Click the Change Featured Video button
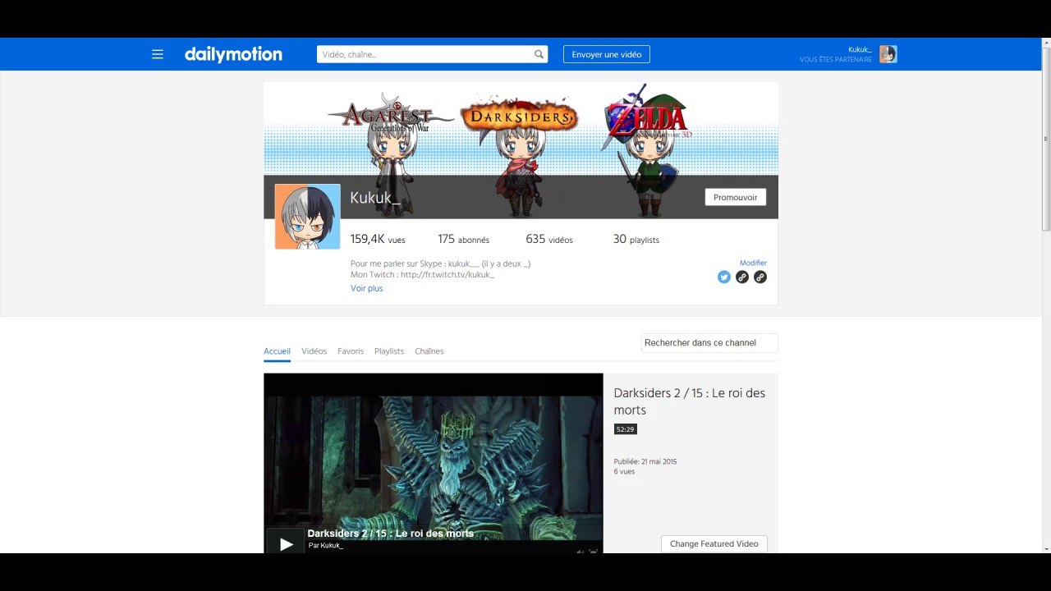 coord(714,543)
